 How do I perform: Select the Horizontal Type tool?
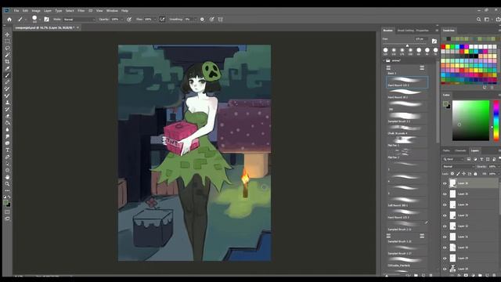tap(7, 150)
